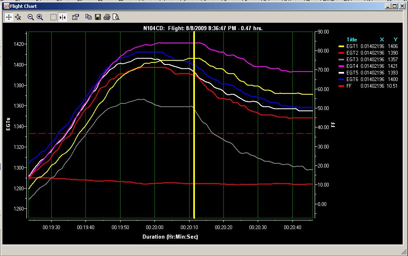
Task: Click the EGT1 Y value 1406
Action: tap(393, 46)
